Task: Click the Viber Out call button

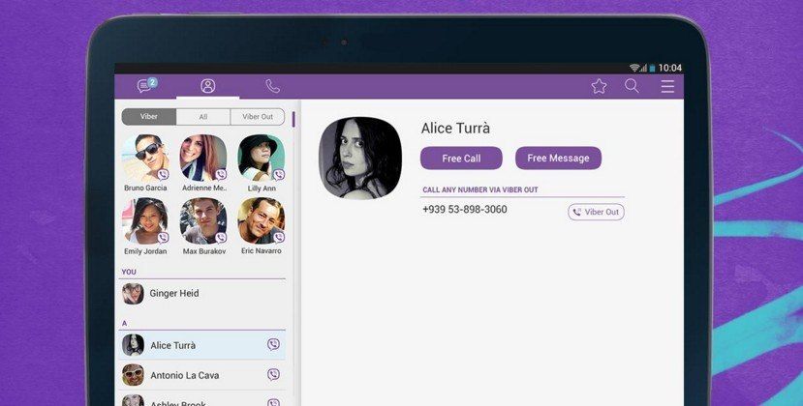Action: (596, 212)
